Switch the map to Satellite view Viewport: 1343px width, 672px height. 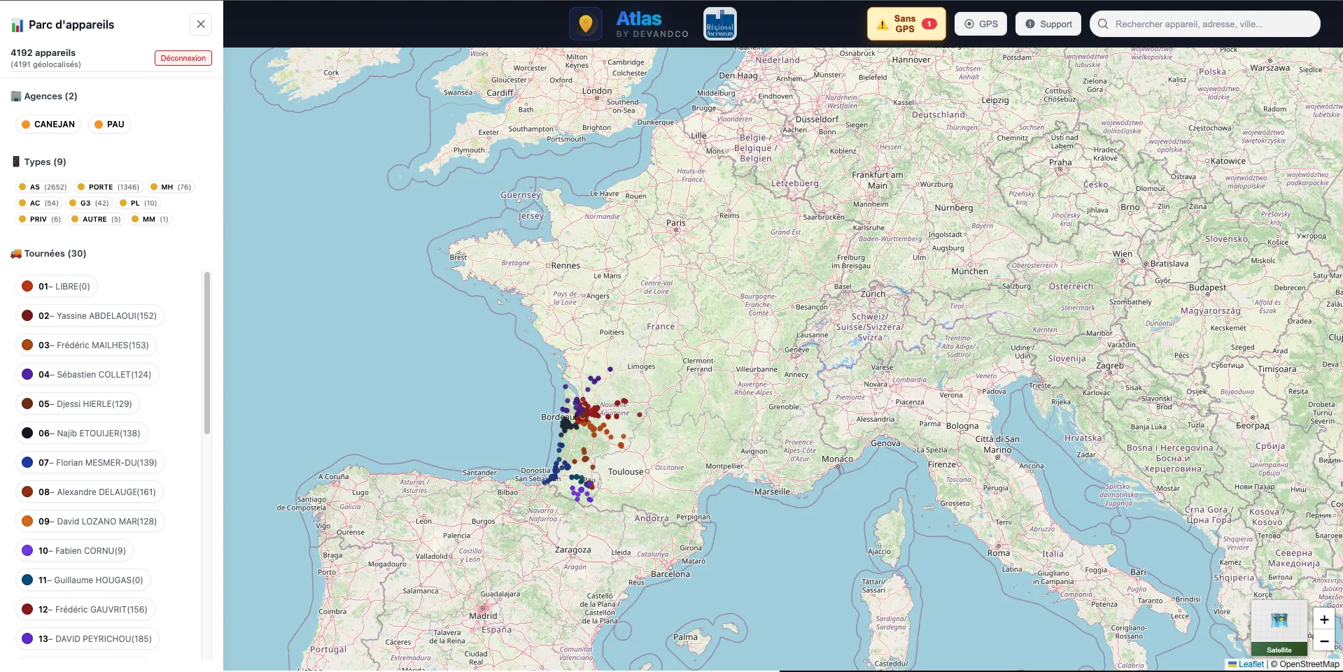point(1279,628)
